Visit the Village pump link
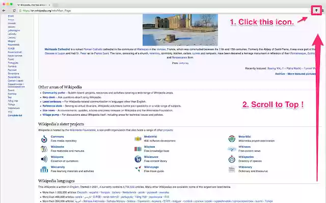Viewport: 326px width, 203px height. 51,115
